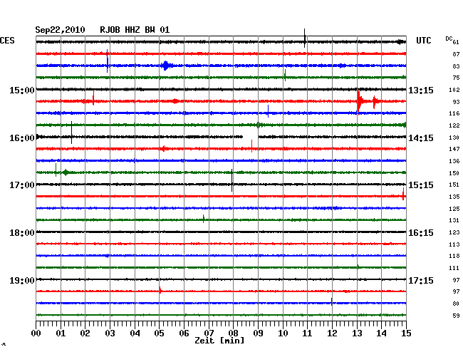Click the "02" minute tick label
This screenshot has width=463, height=352.
tap(85, 333)
